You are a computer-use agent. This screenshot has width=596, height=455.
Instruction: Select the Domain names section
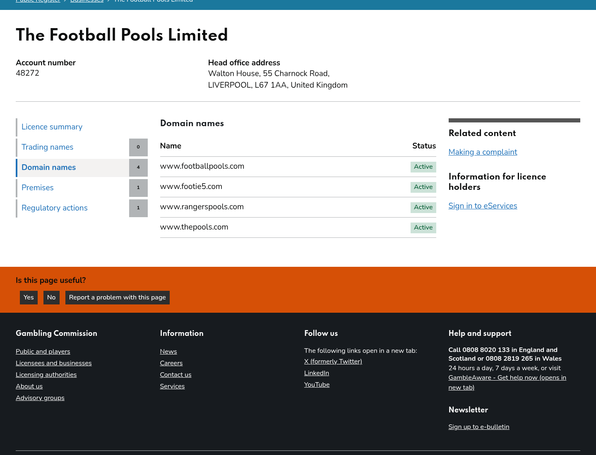coord(48,168)
